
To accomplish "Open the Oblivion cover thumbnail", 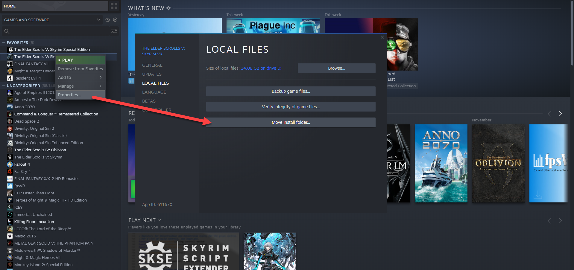I will point(498,163).
